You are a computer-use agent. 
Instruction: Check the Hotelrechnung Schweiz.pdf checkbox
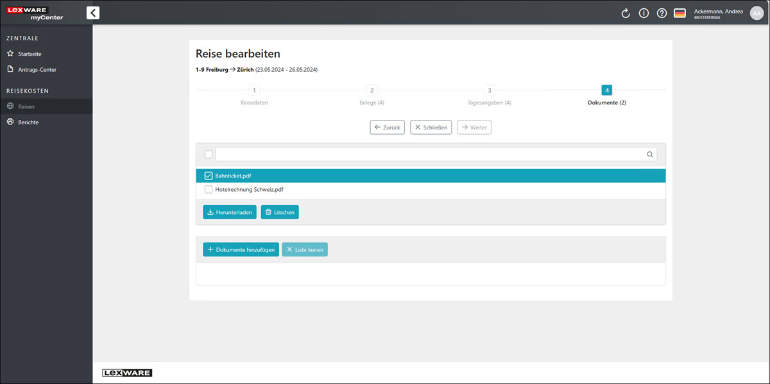point(209,190)
